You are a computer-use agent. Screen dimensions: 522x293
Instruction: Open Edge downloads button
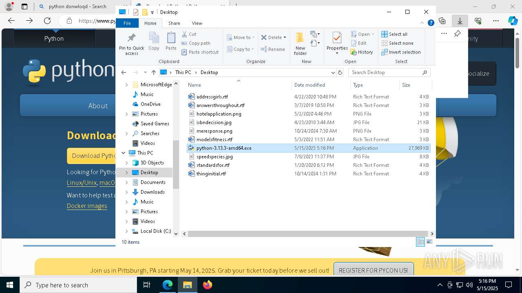point(460,21)
